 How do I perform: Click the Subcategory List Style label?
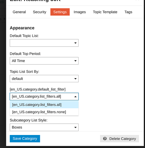click(x=29, y=120)
